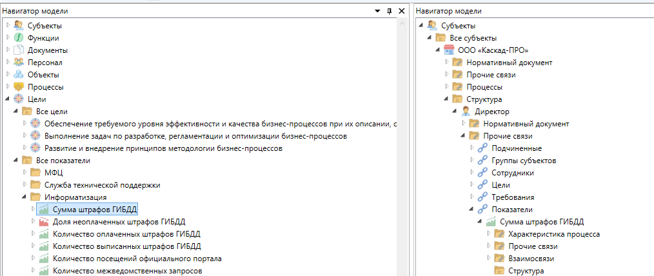654x276 pixels.
Task: Click the Документы page icon
Action: 19,50
